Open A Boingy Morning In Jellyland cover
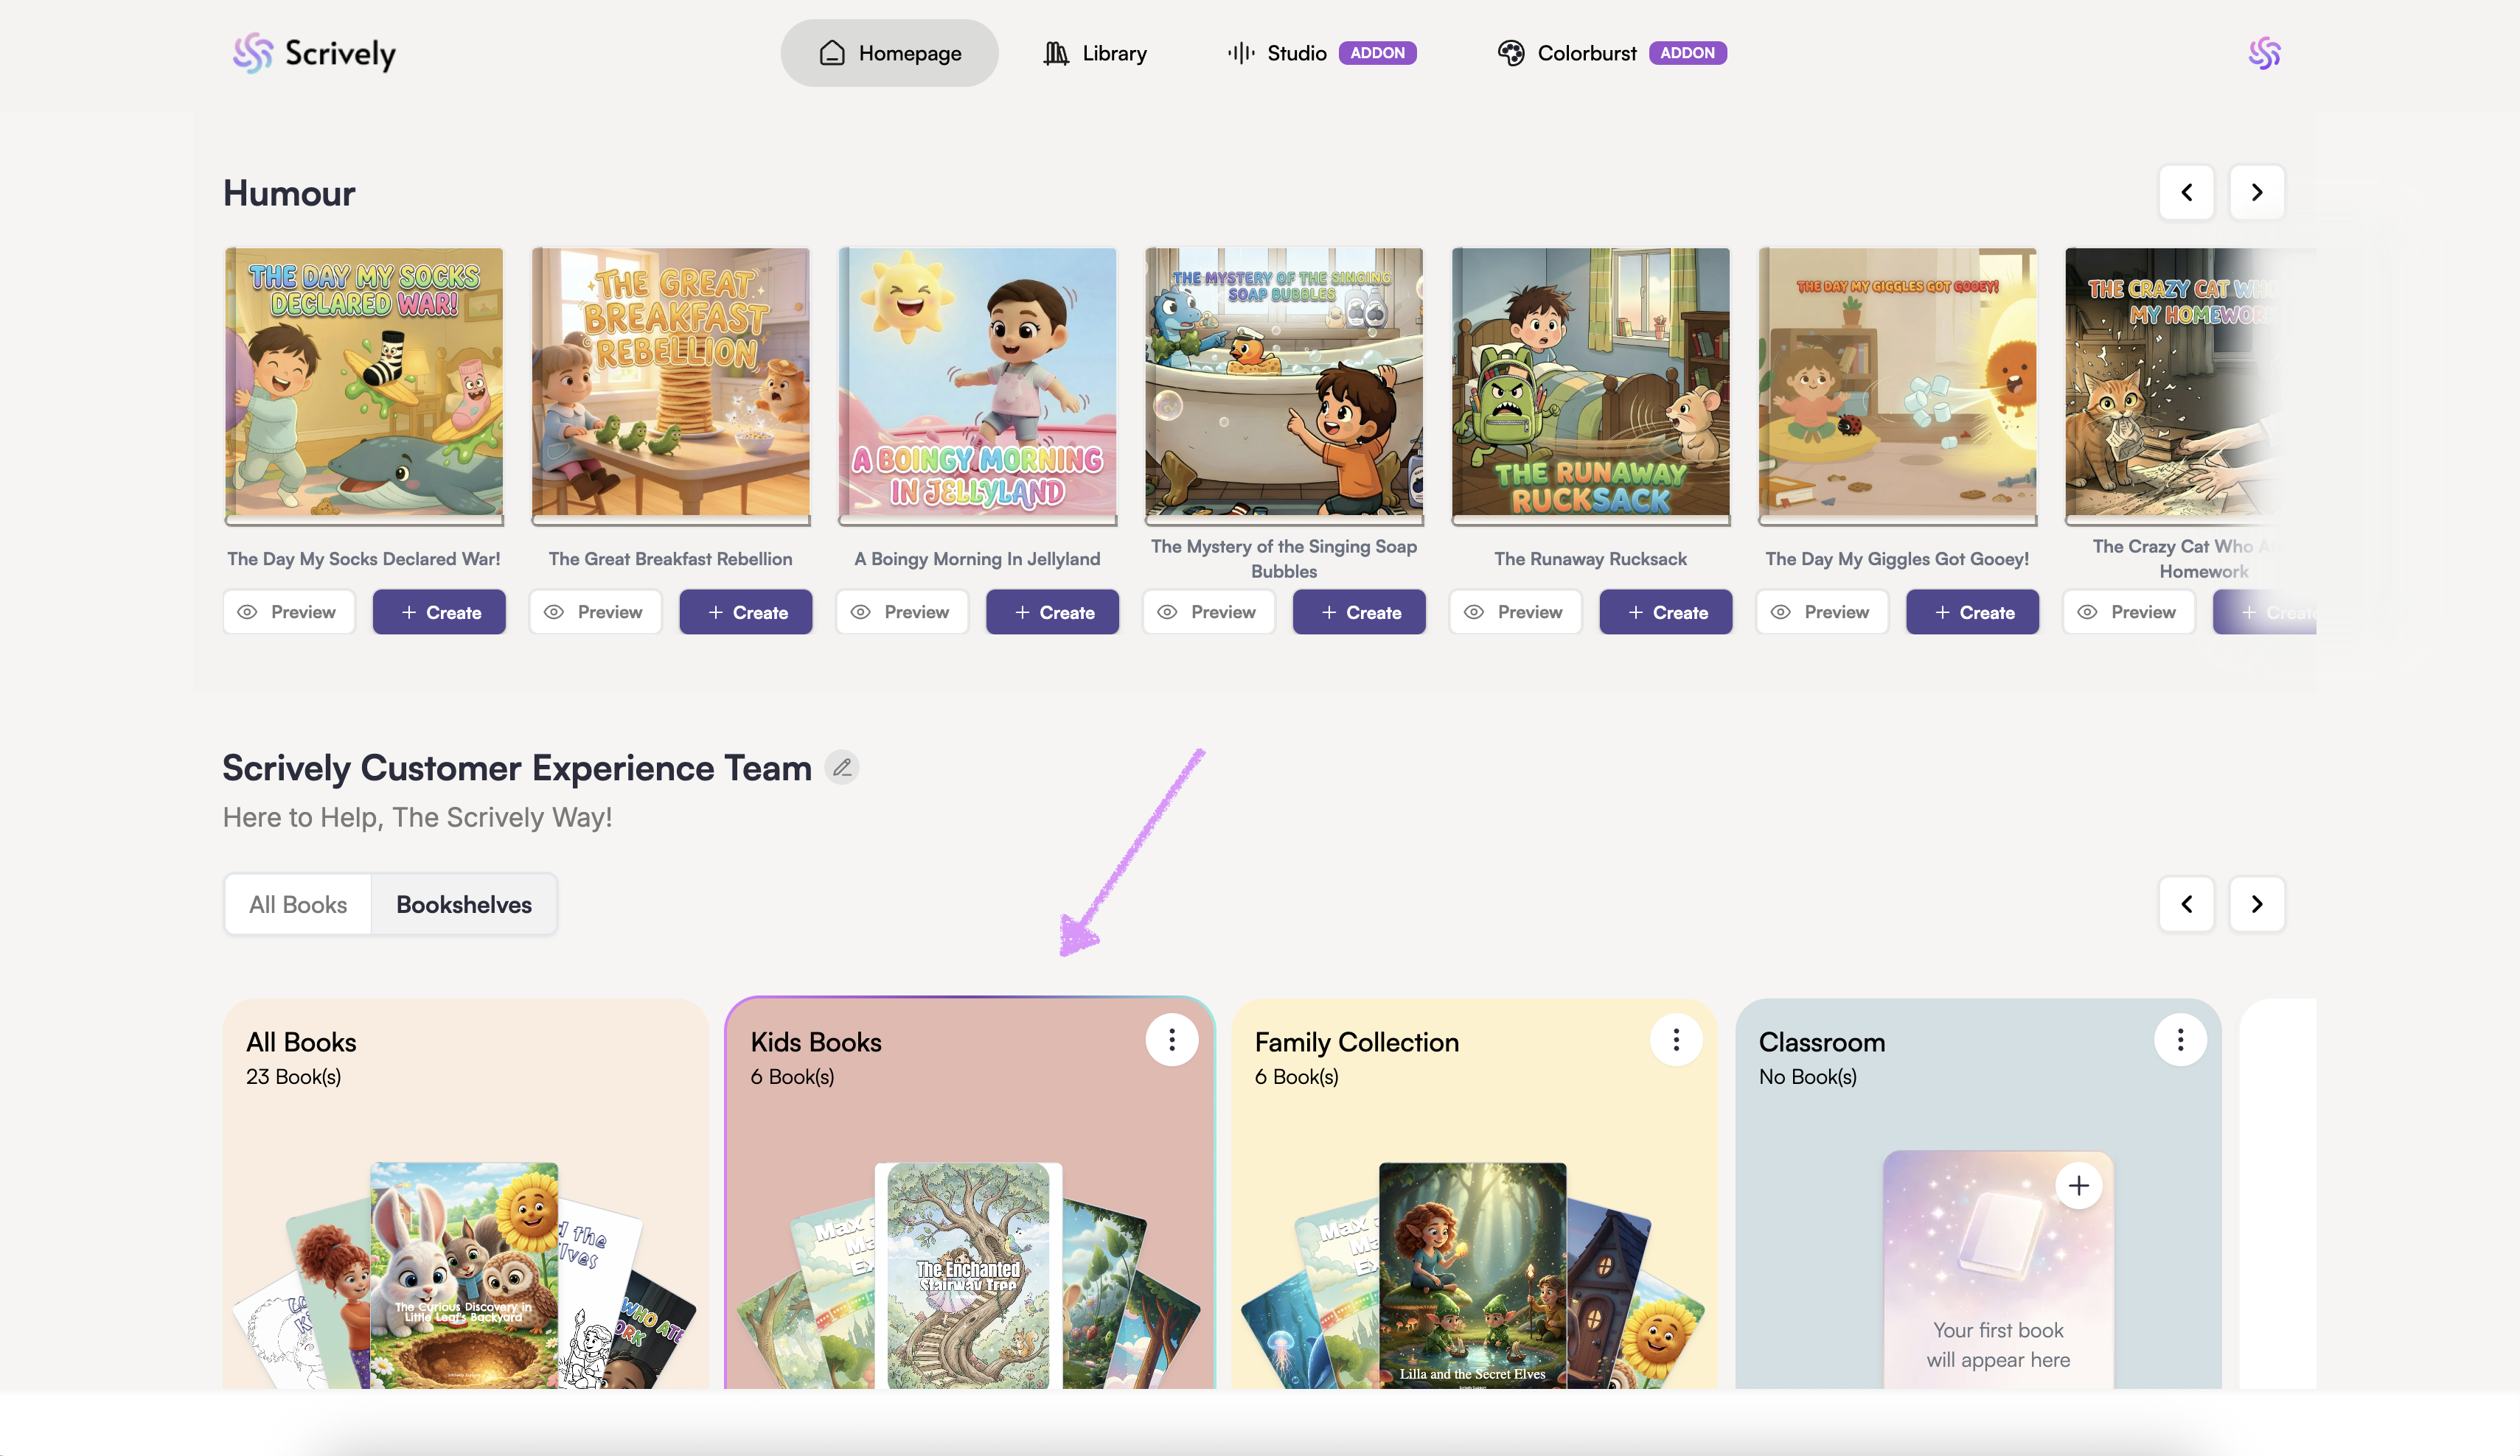2520x1456 pixels. point(977,382)
